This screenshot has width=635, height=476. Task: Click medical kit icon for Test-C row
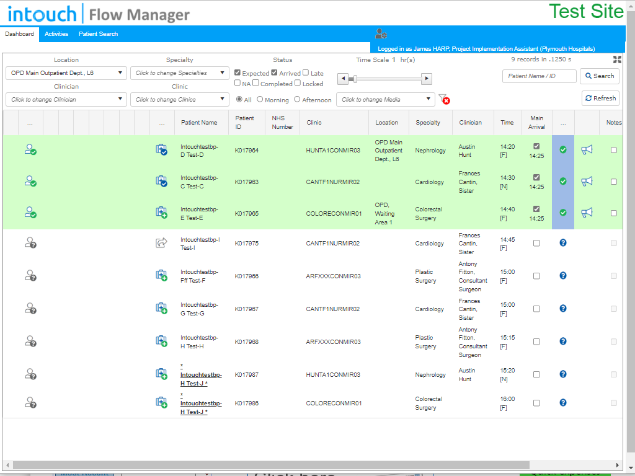tap(162, 181)
